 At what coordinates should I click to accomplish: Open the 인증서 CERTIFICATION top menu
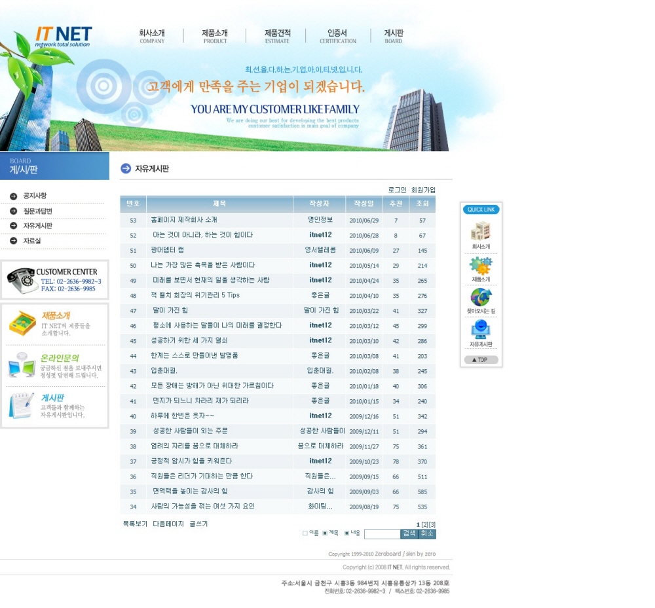337,36
